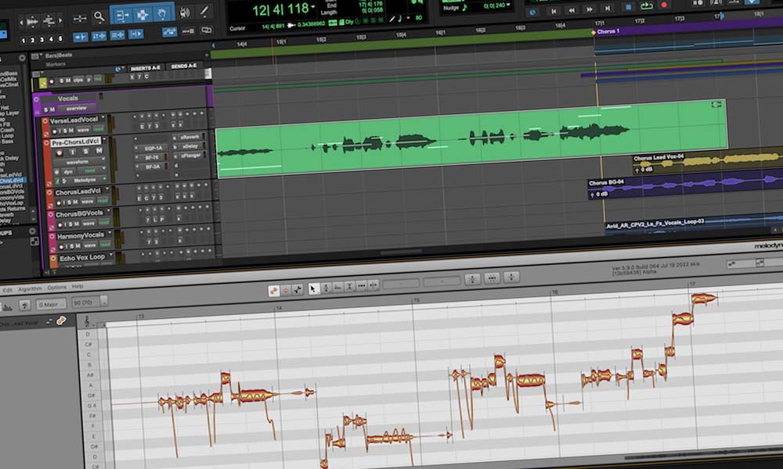Open the waveform track view selector

pos(79,162)
